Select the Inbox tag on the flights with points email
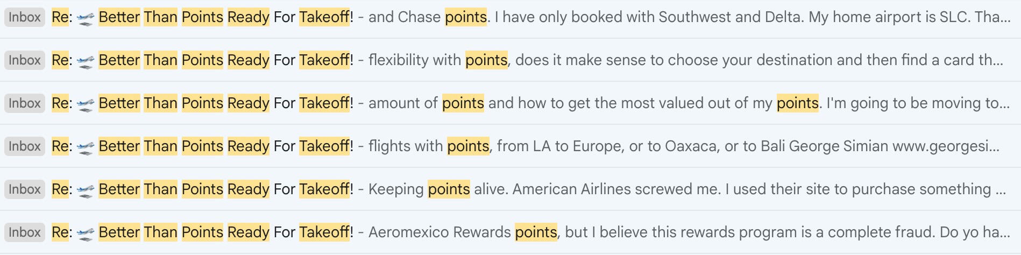1021x255 pixels. pyautogui.click(x=25, y=146)
